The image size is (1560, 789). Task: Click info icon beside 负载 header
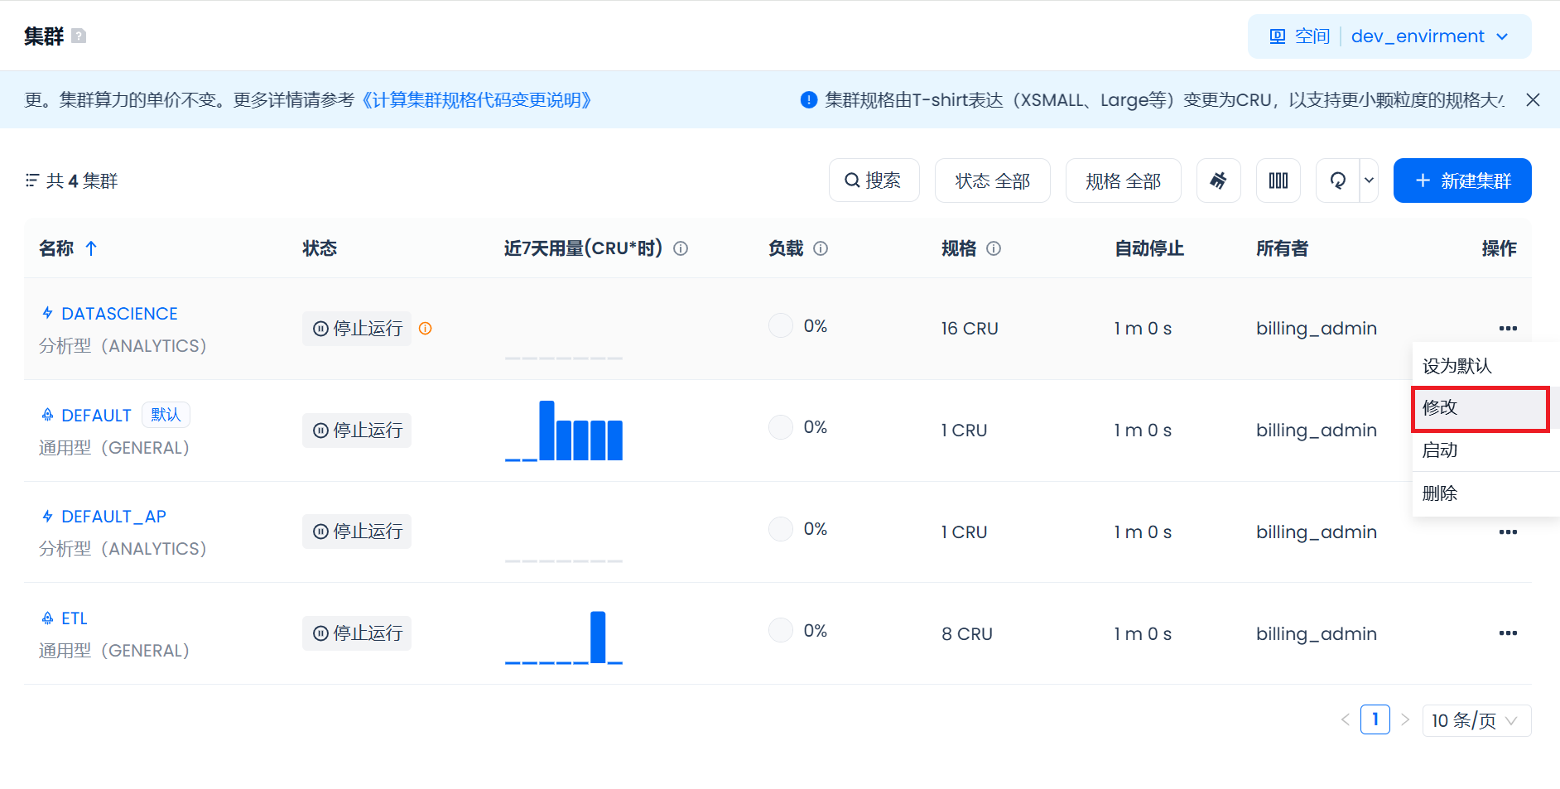pos(821,248)
